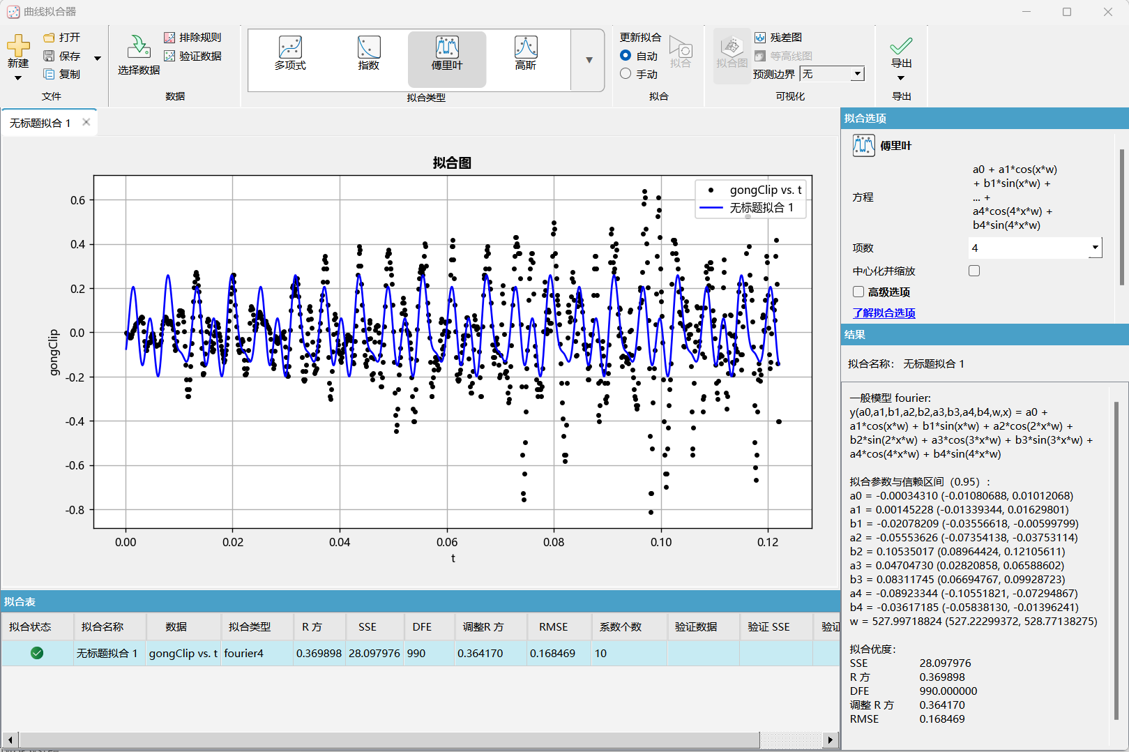Open the 了解拟合选项 link
The image size is (1129, 752).
point(884,313)
